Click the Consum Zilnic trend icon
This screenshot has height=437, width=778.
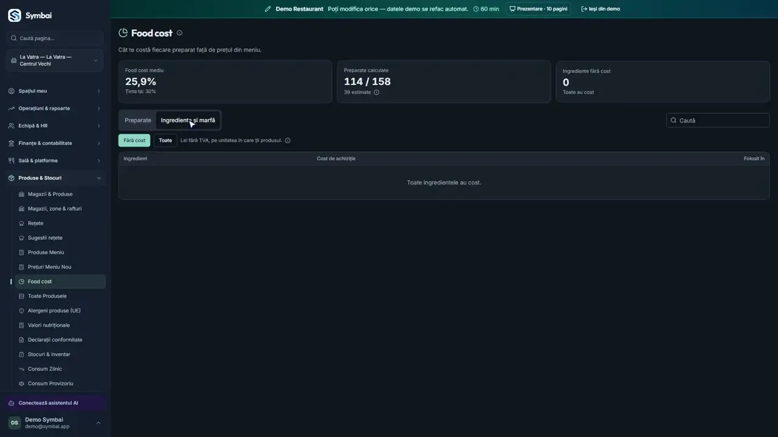pyautogui.click(x=22, y=369)
